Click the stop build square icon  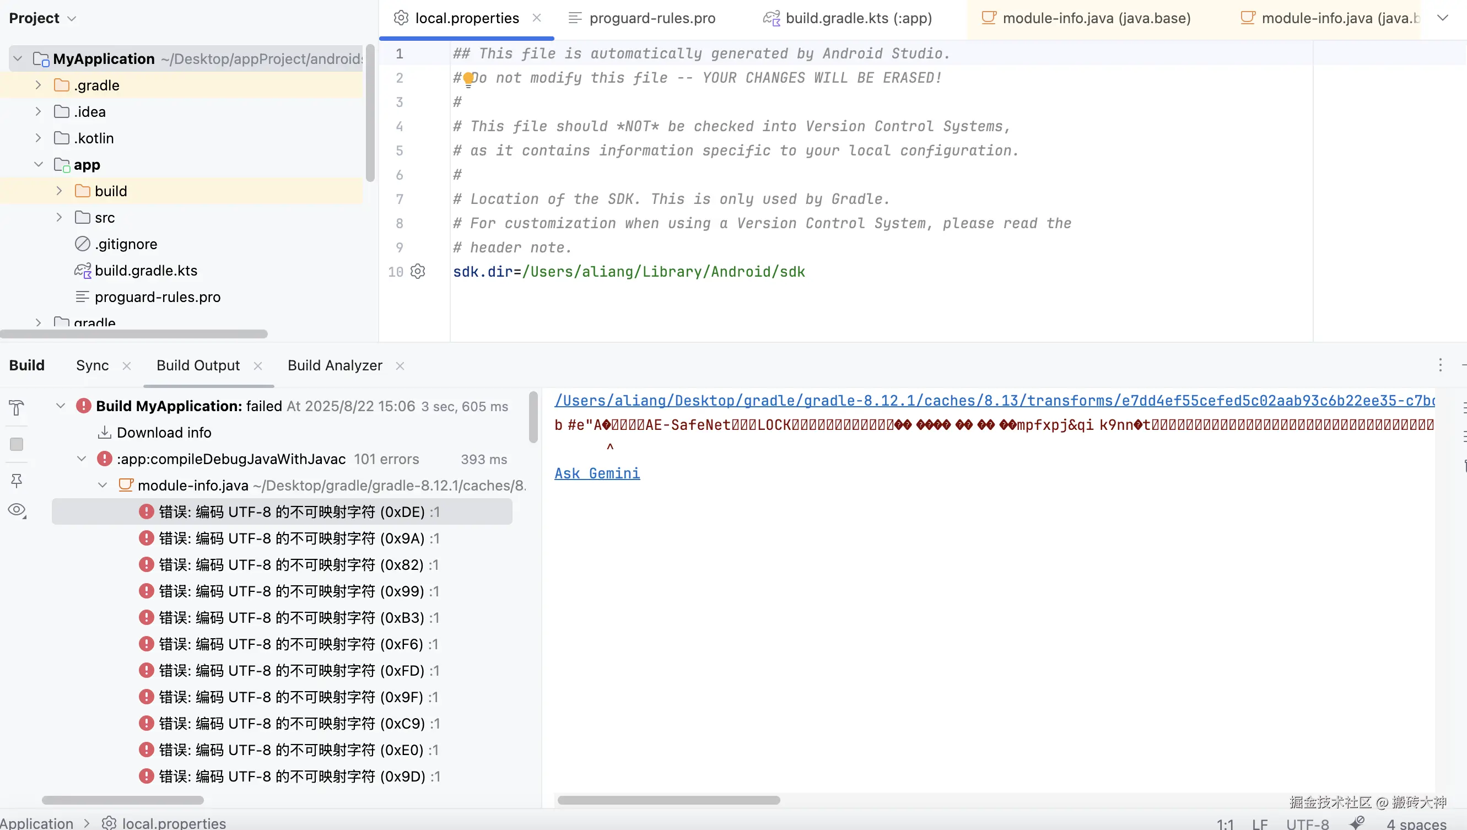click(x=17, y=444)
